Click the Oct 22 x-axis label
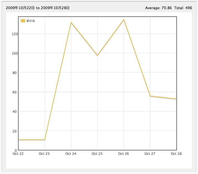Viewport: 198px width, 174px height. [x=18, y=154]
